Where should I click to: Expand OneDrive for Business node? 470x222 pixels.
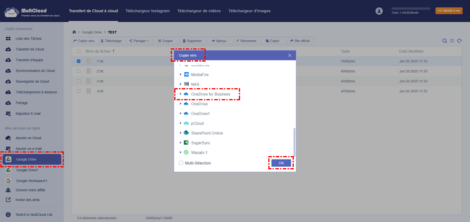click(181, 94)
